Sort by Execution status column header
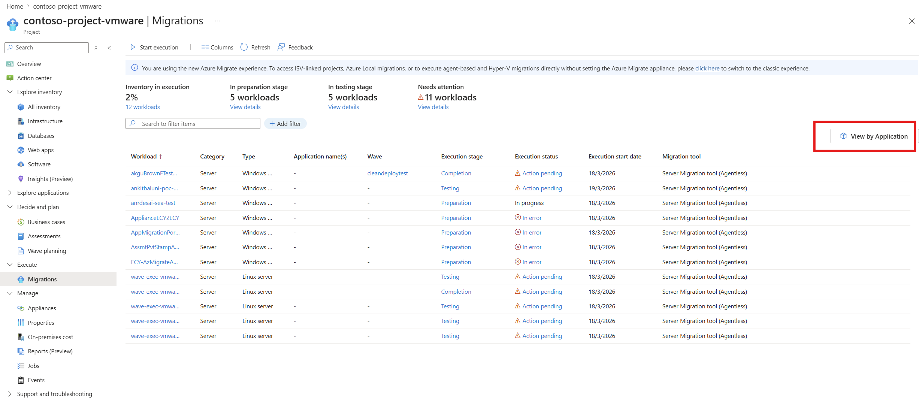Screen dimensions: 922x408 [x=536, y=157]
